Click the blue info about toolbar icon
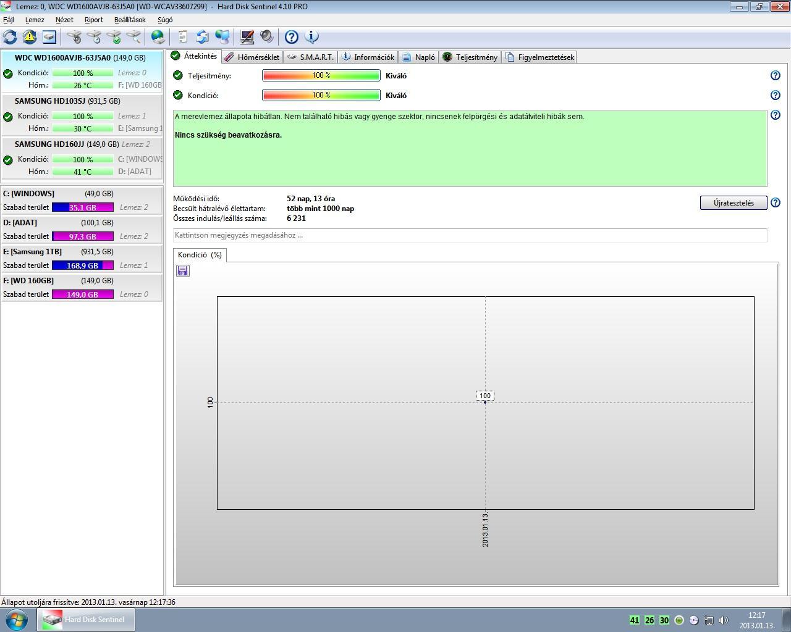This screenshot has width=791, height=632. pyautogui.click(x=312, y=37)
